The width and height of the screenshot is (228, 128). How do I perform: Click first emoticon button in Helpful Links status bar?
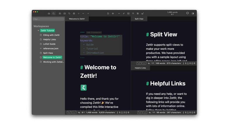[x=140, y=112]
